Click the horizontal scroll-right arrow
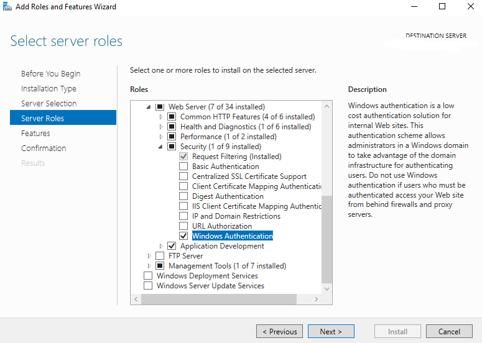The image size is (482, 343). [x=316, y=299]
